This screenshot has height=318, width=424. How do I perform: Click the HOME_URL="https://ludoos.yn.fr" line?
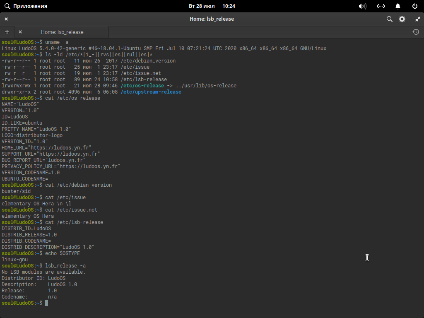pos(46,148)
